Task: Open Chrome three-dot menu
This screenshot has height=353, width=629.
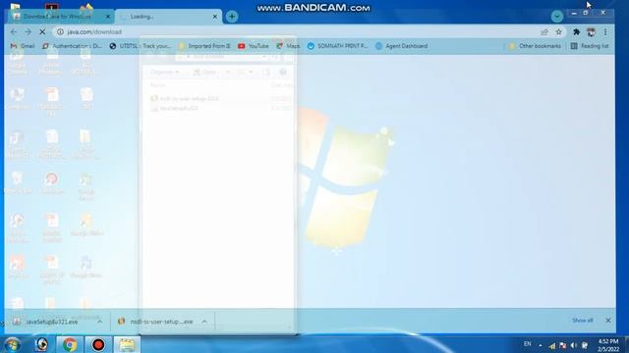Action: [605, 31]
